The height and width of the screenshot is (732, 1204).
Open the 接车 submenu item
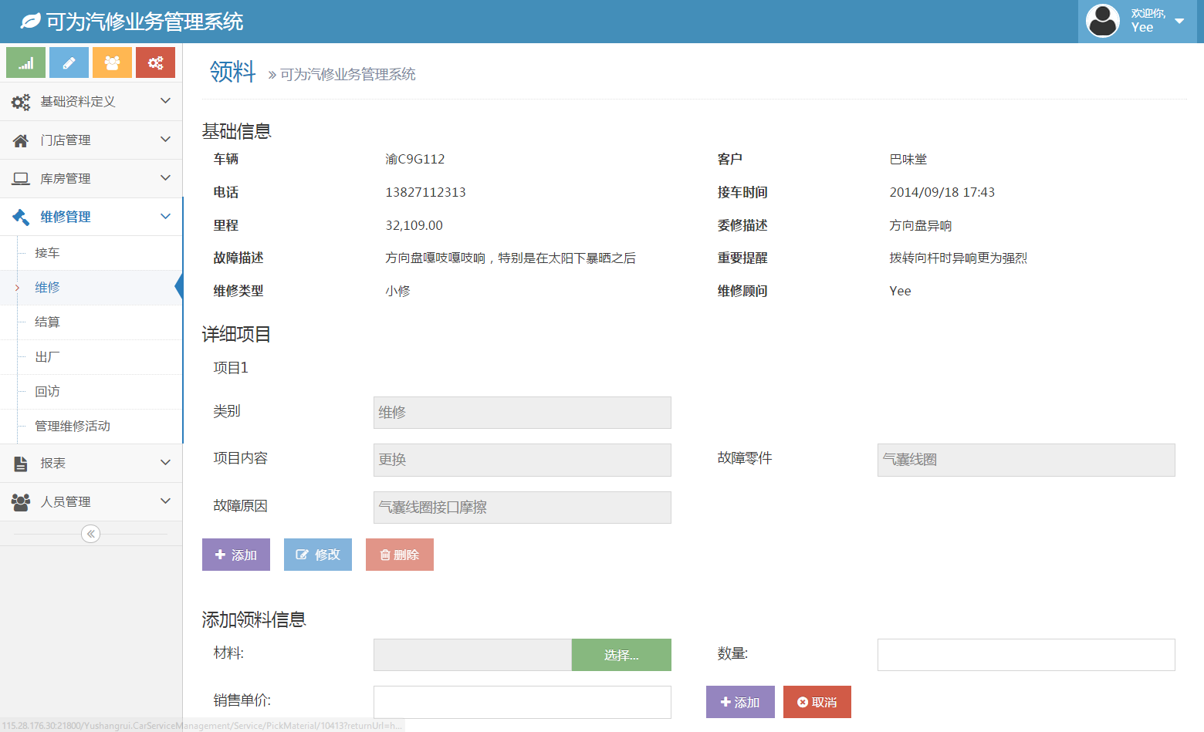tap(47, 253)
